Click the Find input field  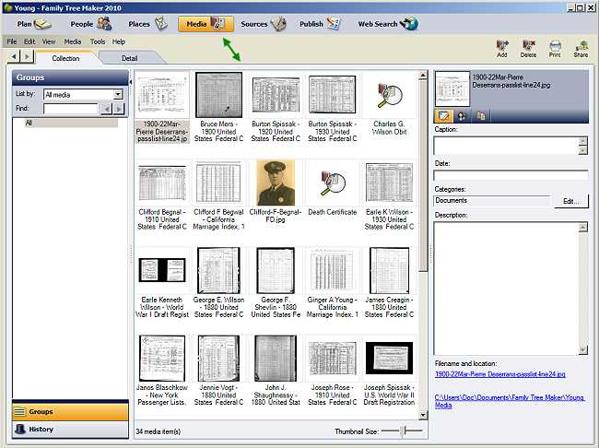click(71, 109)
